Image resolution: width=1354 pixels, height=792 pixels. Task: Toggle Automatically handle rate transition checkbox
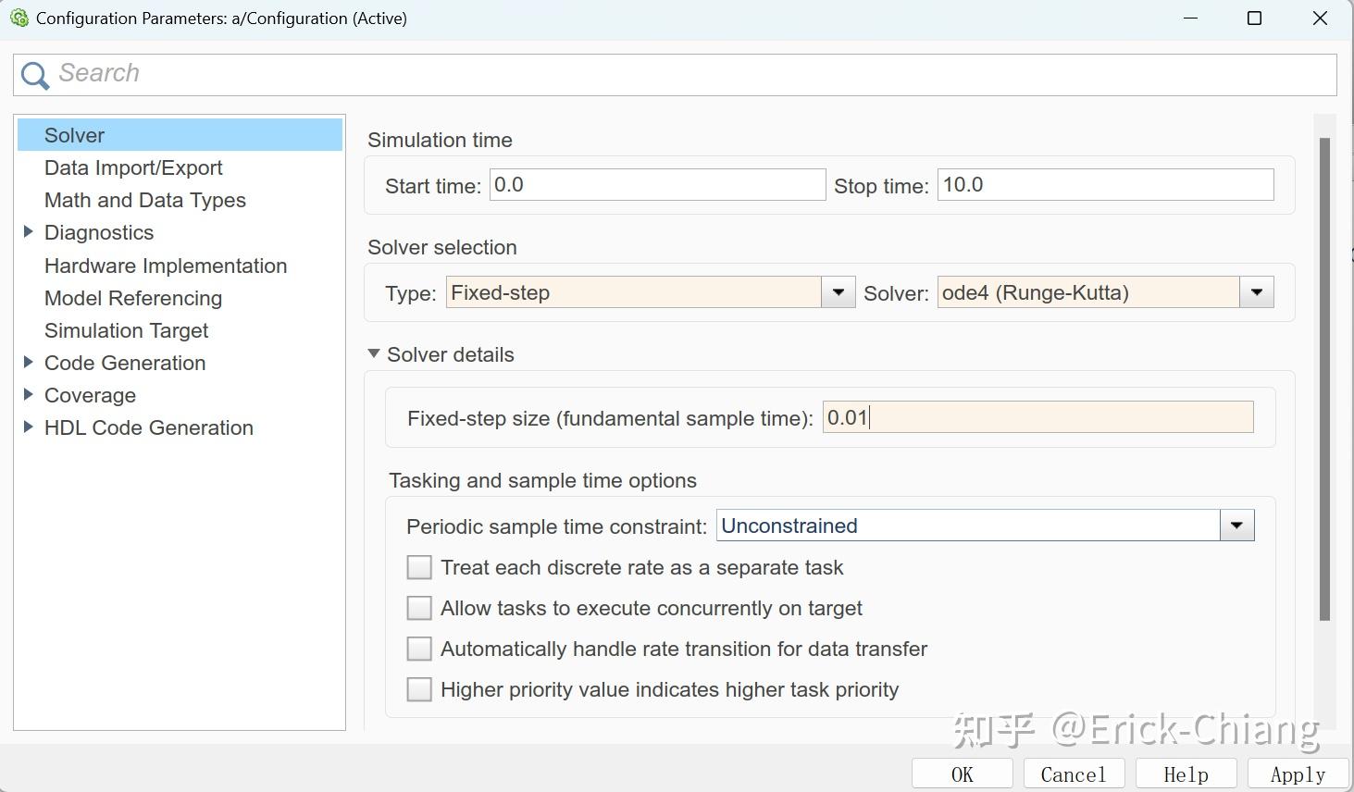[419, 649]
